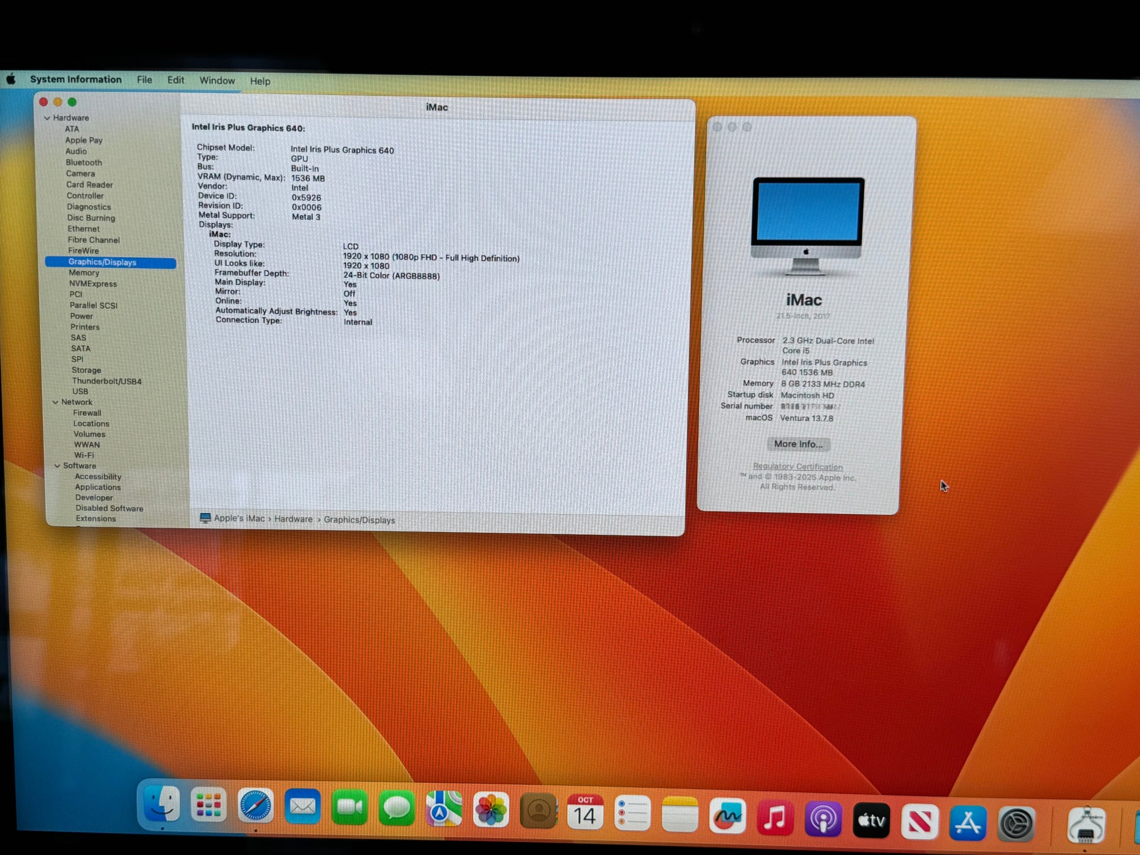
Task: Select Thunderbolt/USB4 in the sidebar
Action: coord(106,381)
